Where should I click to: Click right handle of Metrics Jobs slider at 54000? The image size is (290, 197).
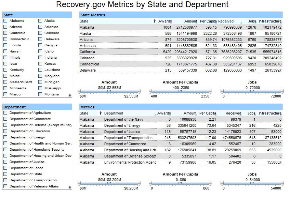(x=282, y=183)
